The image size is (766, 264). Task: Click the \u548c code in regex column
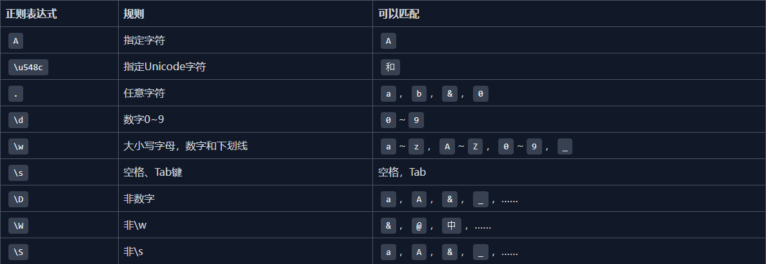coord(28,67)
